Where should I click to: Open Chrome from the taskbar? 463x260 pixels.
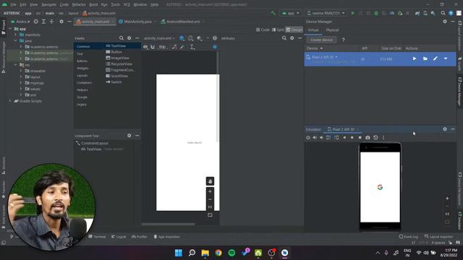point(218,253)
